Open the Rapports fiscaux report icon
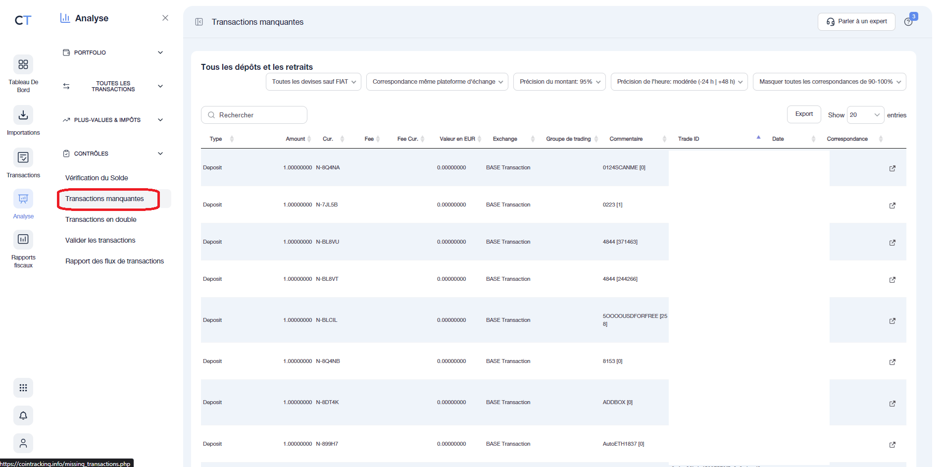This screenshot has width=937, height=467. point(23,239)
